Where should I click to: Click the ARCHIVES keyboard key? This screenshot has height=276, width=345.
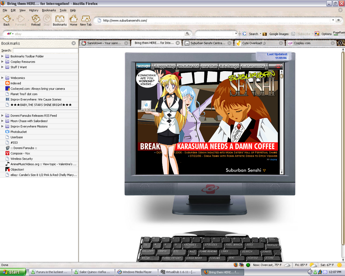point(190,245)
